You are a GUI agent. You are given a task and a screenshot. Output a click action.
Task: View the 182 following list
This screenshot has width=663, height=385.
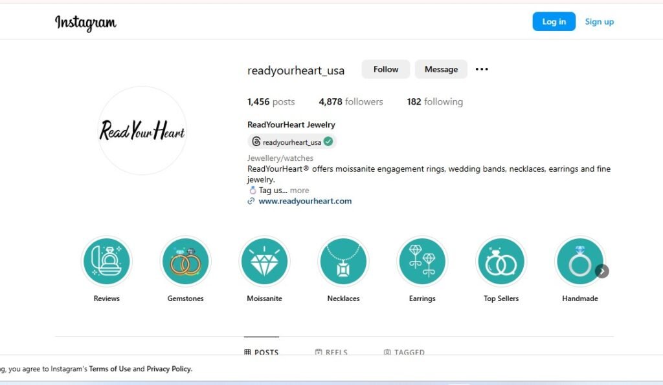434,101
